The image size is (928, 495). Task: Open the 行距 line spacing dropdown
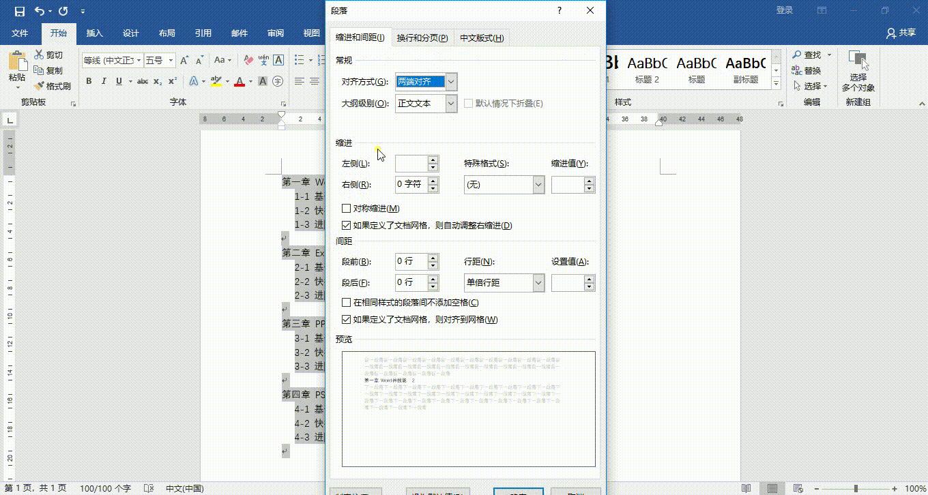pyautogui.click(x=538, y=282)
